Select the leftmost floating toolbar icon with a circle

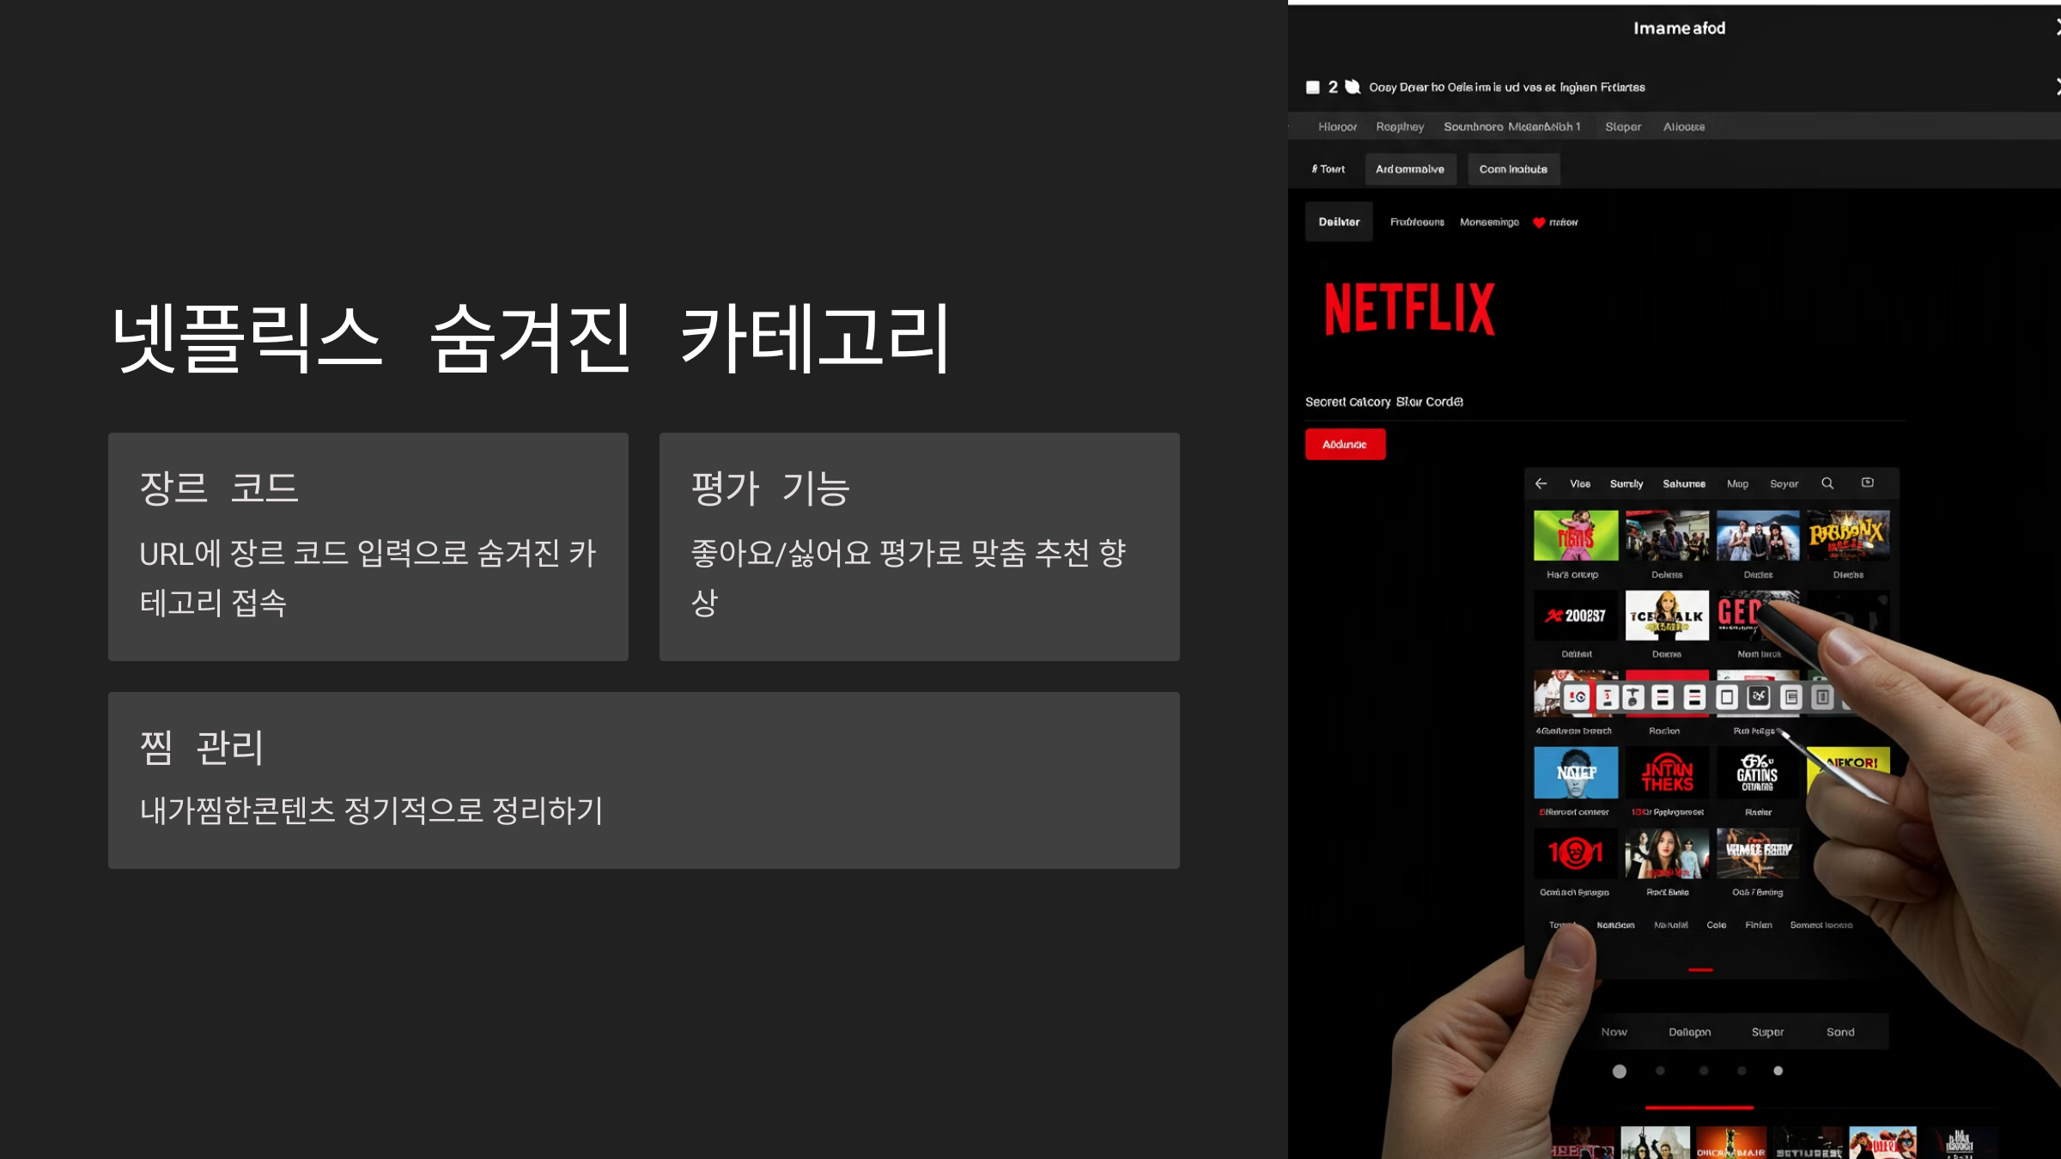pyautogui.click(x=1577, y=697)
